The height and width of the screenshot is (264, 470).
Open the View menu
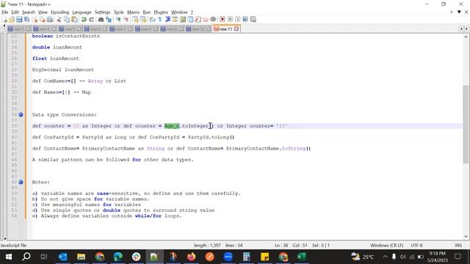pos(43,12)
